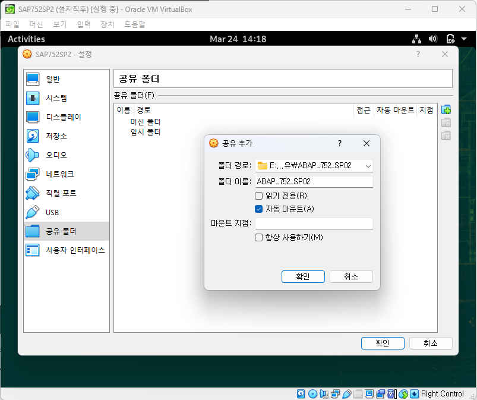The height and width of the screenshot is (400, 477).
Task: Select the 임시 폴더 row
Action: click(x=146, y=132)
